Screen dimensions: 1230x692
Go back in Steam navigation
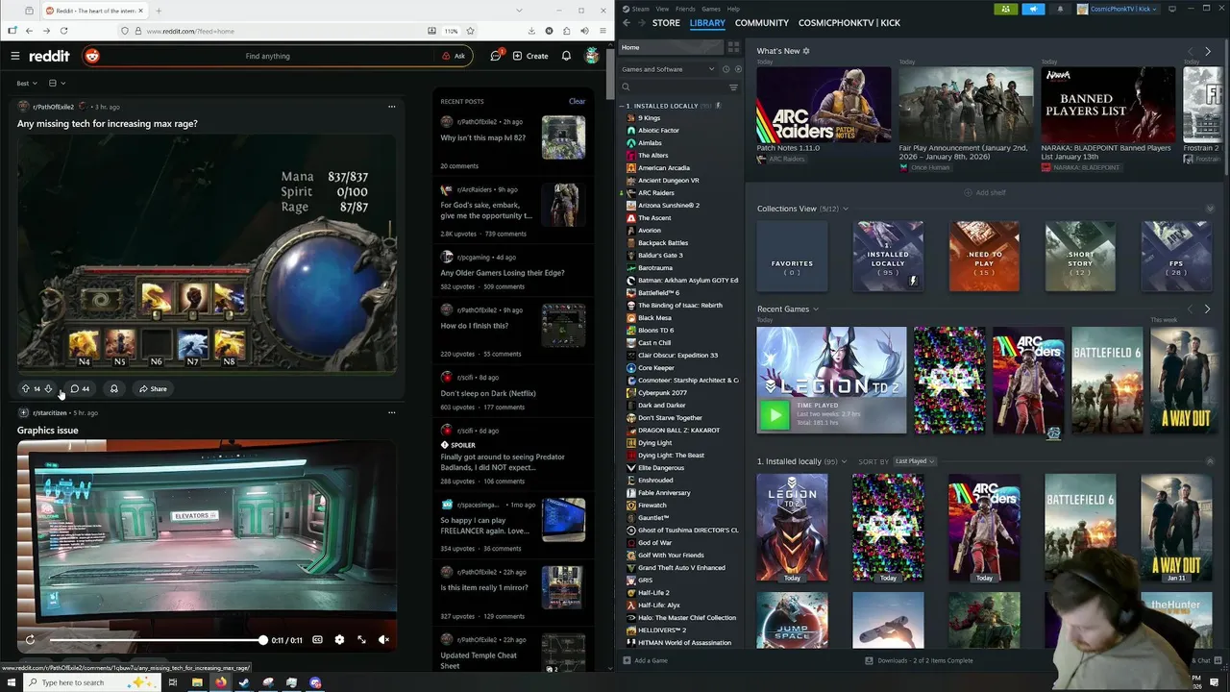(x=627, y=23)
